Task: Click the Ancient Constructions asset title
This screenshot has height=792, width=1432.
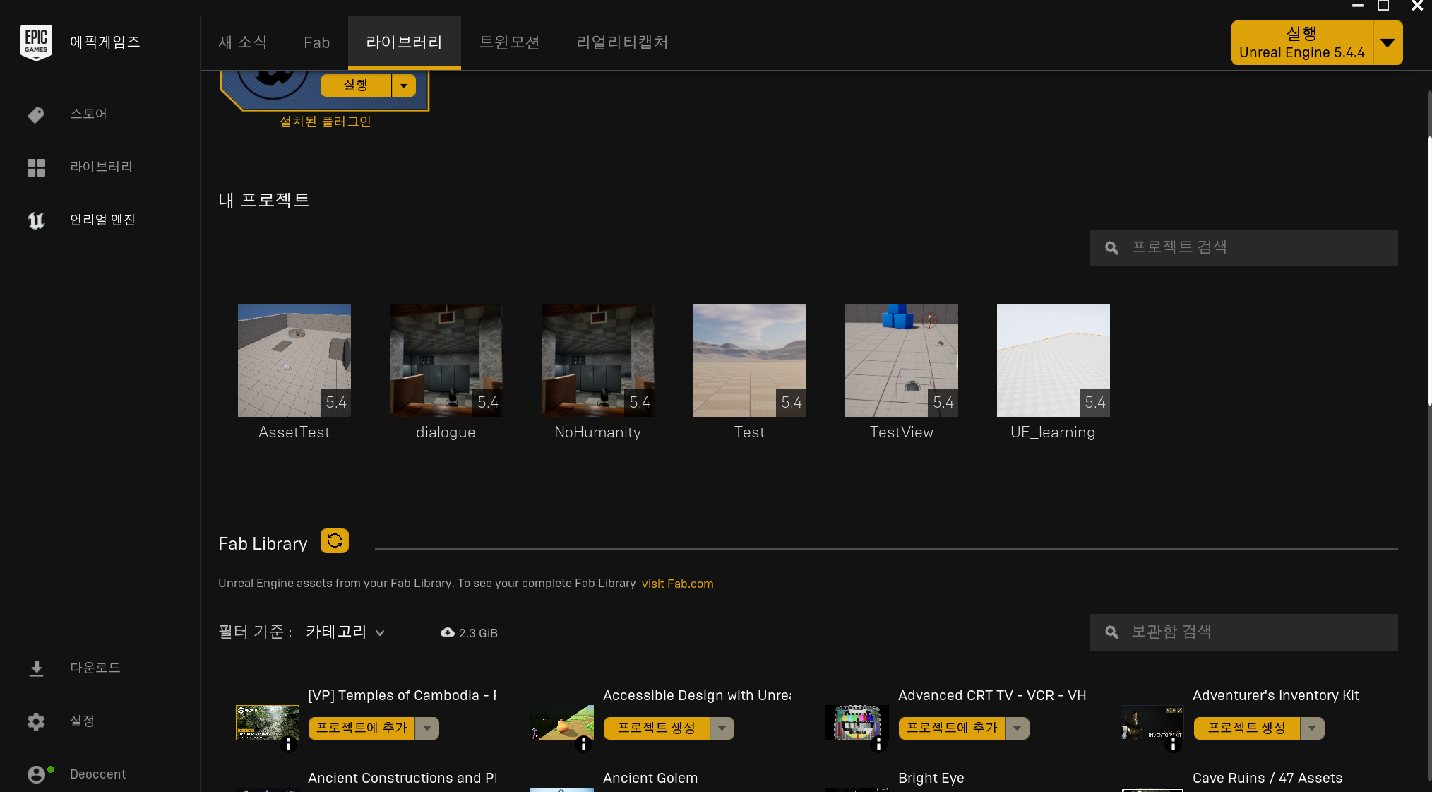Action: 402,778
